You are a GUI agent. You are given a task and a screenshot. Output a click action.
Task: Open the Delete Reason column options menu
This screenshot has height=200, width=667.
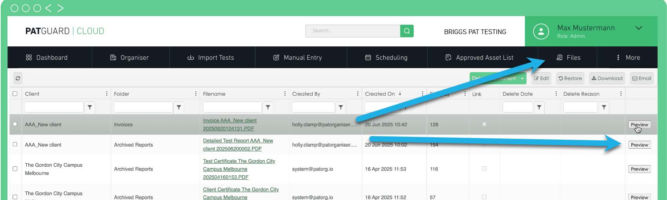(621, 94)
